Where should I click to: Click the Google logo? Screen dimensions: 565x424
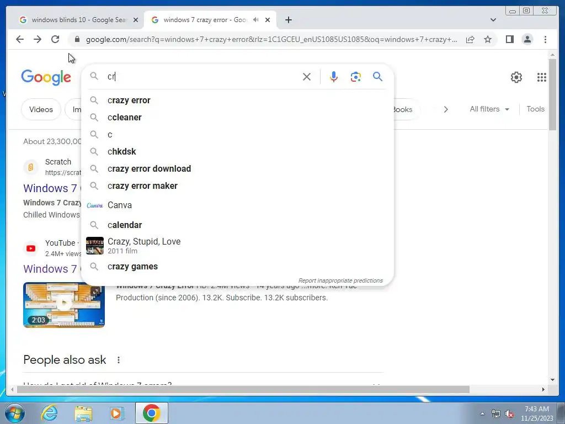pos(46,77)
